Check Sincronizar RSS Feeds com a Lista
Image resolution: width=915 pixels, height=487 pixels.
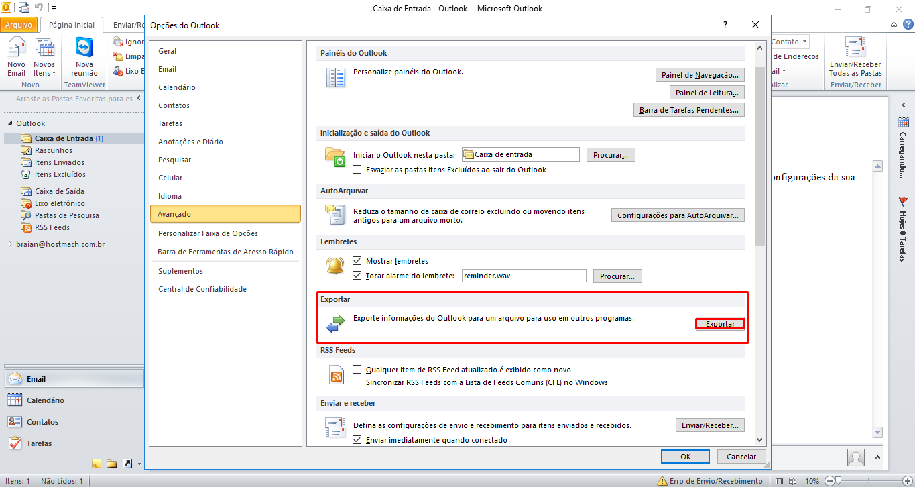[357, 382]
